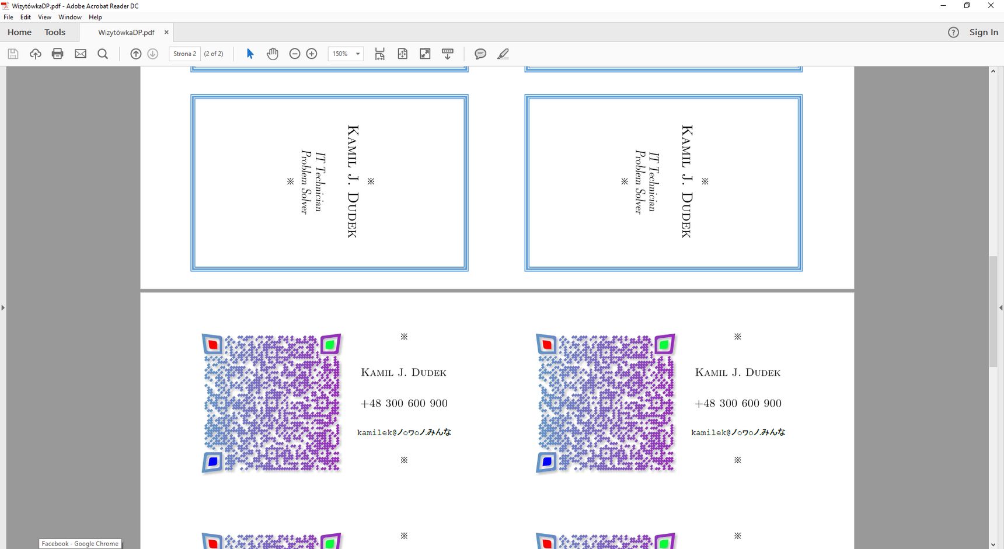The image size is (1004, 549).
Task: Click the scrollbar down arrow
Action: (x=993, y=544)
